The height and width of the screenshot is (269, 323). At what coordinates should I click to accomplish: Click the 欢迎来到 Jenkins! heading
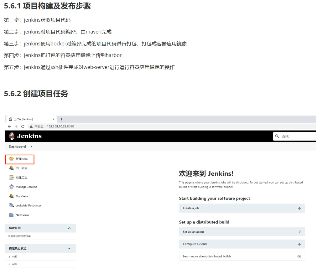coord(206,173)
